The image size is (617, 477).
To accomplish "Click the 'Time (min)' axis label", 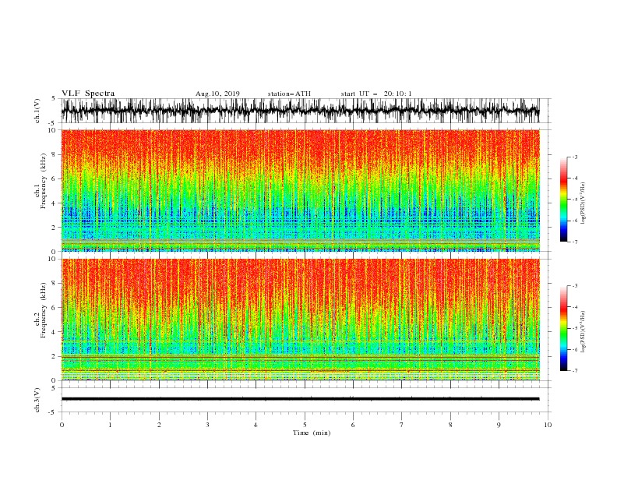I will click(312, 433).
